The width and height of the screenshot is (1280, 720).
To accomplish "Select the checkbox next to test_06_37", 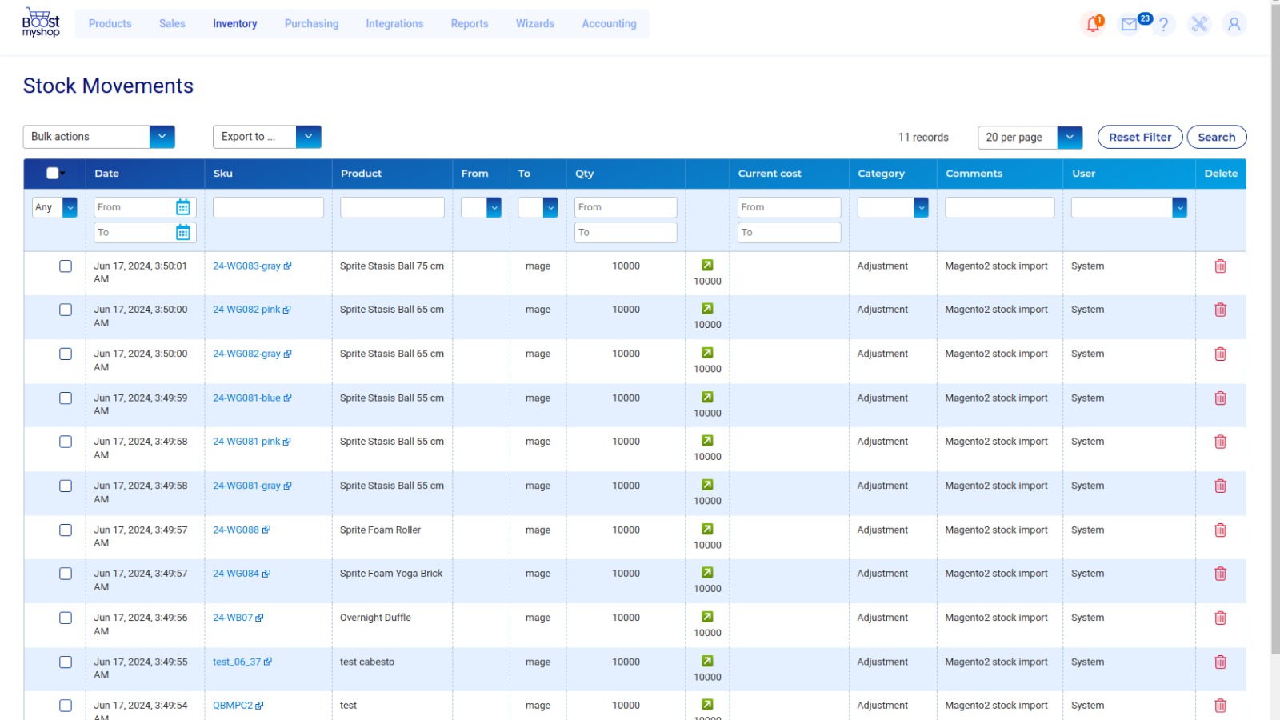I will [x=65, y=662].
